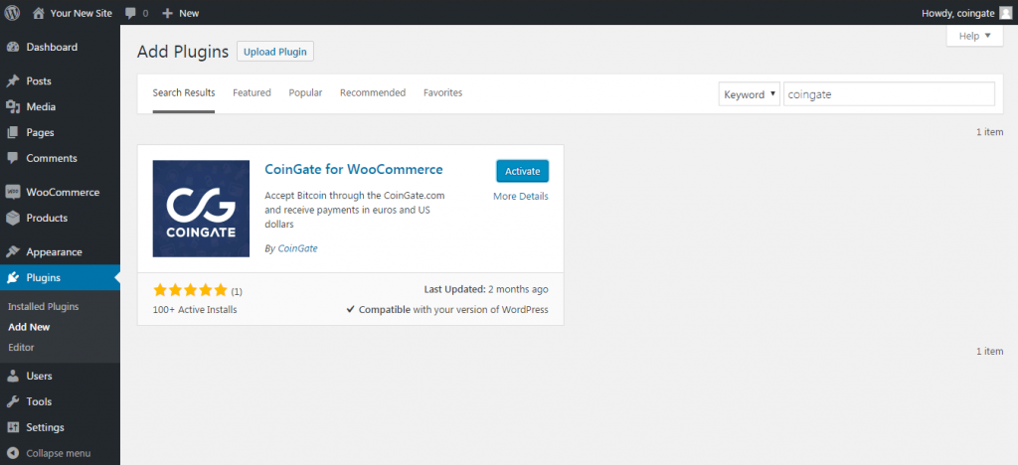Open the CoinGate for WooCommerce title link

354,169
